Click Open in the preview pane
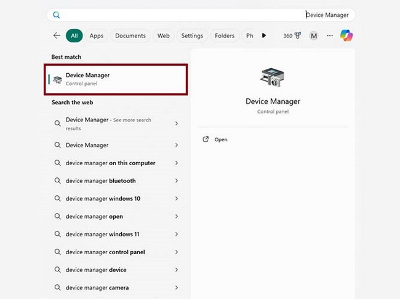400x299 pixels. pyautogui.click(x=221, y=139)
